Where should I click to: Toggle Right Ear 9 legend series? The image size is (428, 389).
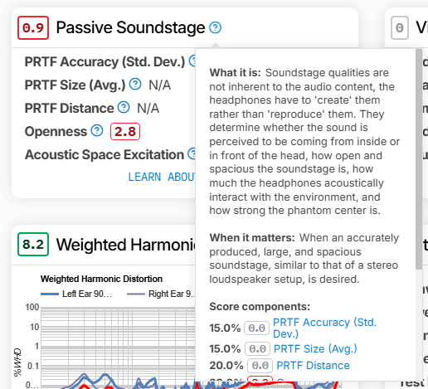coord(161,294)
